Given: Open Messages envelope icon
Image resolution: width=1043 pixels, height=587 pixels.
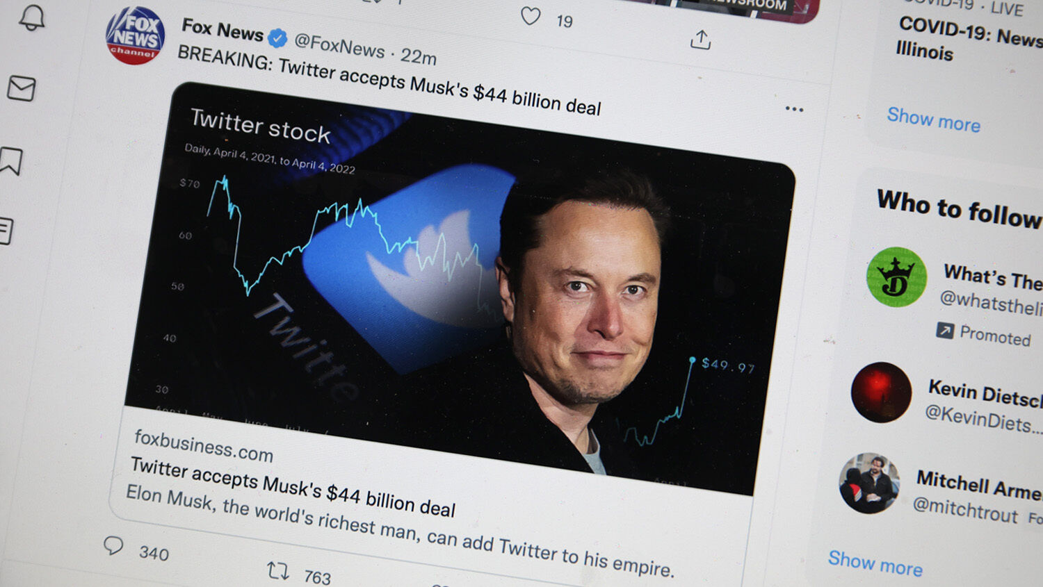Looking at the screenshot, I should [22, 88].
